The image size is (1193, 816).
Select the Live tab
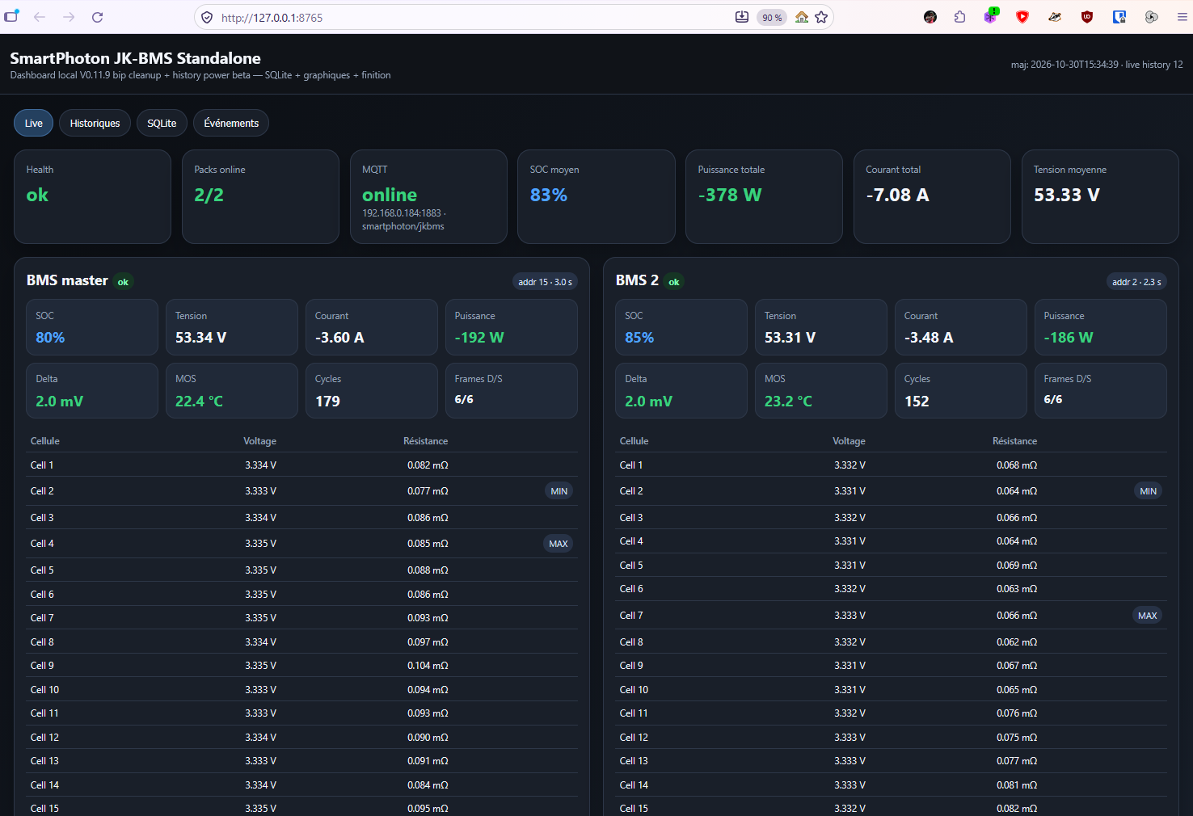34,123
